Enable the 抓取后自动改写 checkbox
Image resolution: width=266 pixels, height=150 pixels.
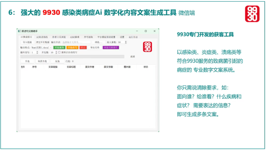click(59, 52)
